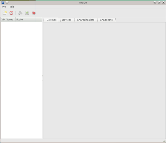The height and width of the screenshot is (143, 166).
Task: Switch to the Devices tab
Action: (67, 20)
